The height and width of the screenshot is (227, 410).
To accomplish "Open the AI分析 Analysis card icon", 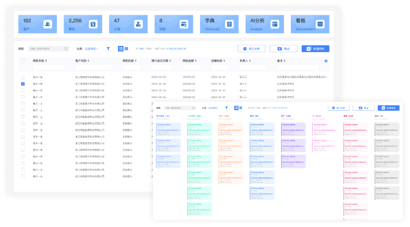I will coord(275,24).
